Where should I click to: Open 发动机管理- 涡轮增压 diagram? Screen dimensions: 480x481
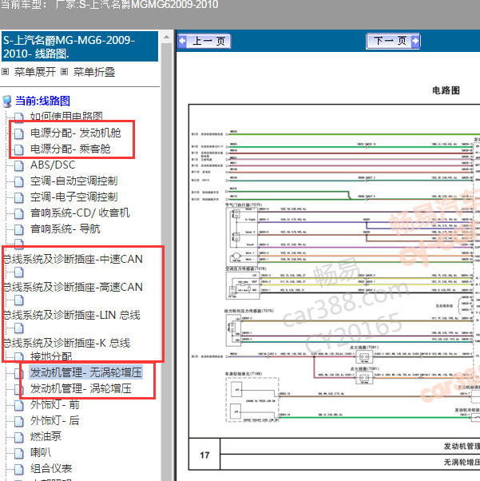pyautogui.click(x=81, y=388)
